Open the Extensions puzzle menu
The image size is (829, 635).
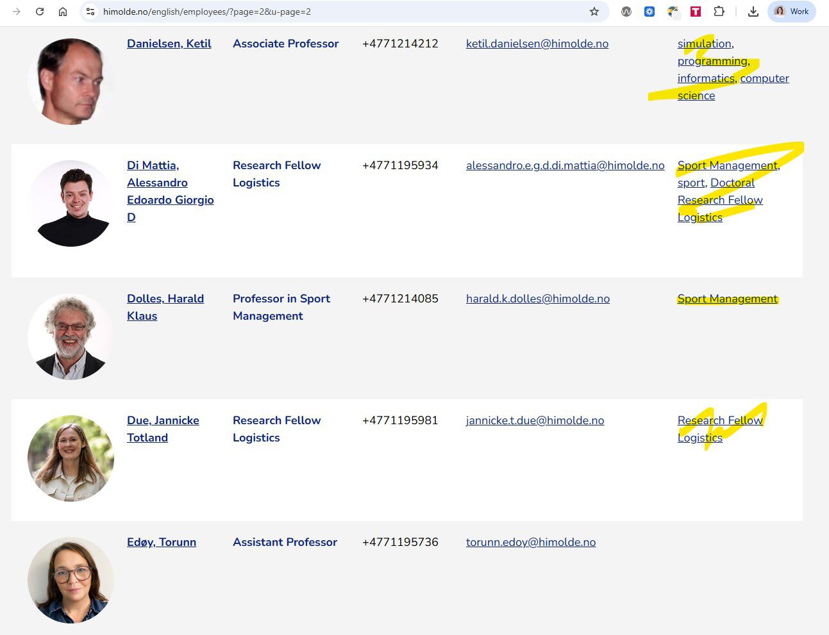[x=719, y=12]
